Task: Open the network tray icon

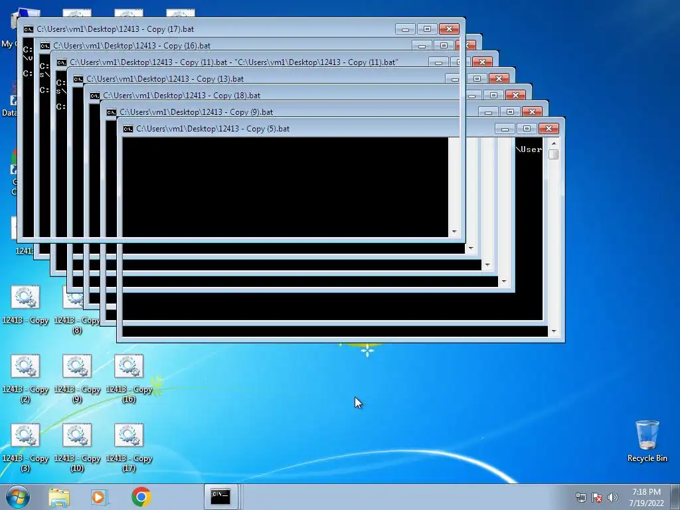Action: pos(580,497)
